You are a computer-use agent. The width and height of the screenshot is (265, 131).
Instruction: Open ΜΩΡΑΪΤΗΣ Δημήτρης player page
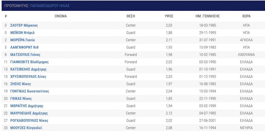tap(27, 106)
